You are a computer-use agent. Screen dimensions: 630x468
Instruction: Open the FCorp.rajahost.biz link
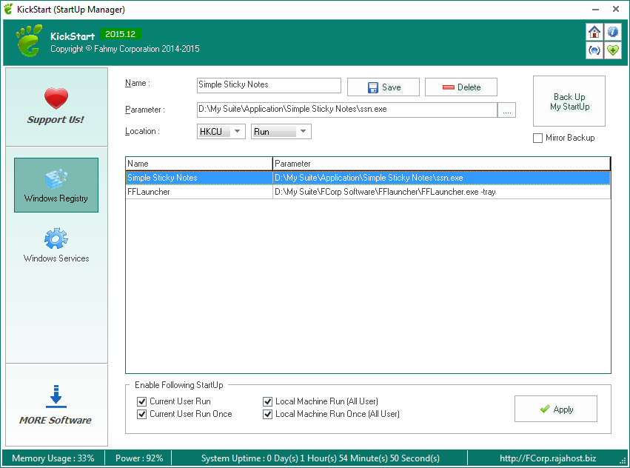(x=548, y=458)
